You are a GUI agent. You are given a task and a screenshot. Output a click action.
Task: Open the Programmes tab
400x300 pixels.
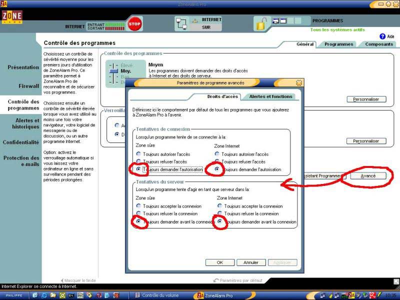pyautogui.click(x=338, y=44)
